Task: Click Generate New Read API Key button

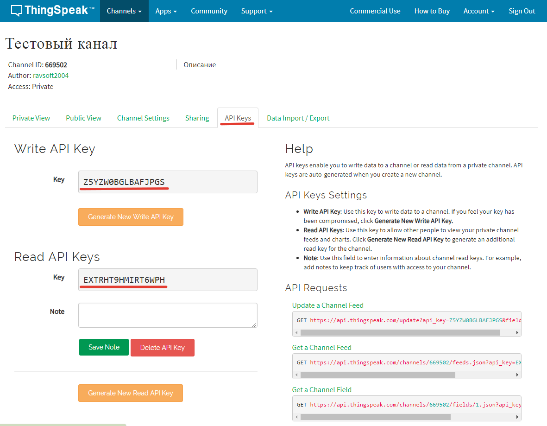Action: (x=131, y=393)
